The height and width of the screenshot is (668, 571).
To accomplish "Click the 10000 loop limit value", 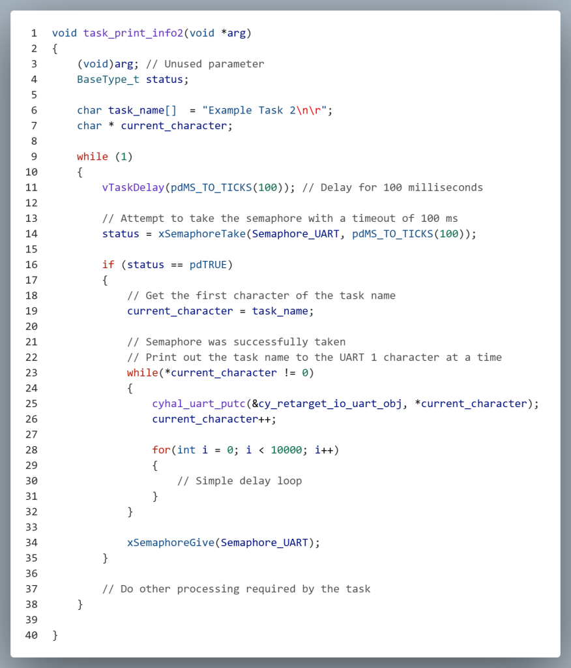I will pyautogui.click(x=285, y=450).
